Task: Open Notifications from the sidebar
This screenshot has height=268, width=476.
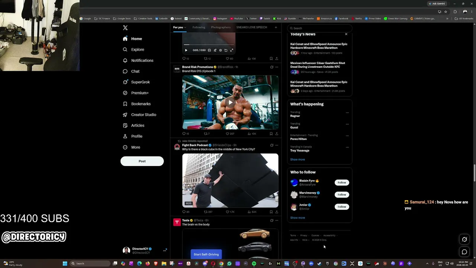Action: (138, 60)
